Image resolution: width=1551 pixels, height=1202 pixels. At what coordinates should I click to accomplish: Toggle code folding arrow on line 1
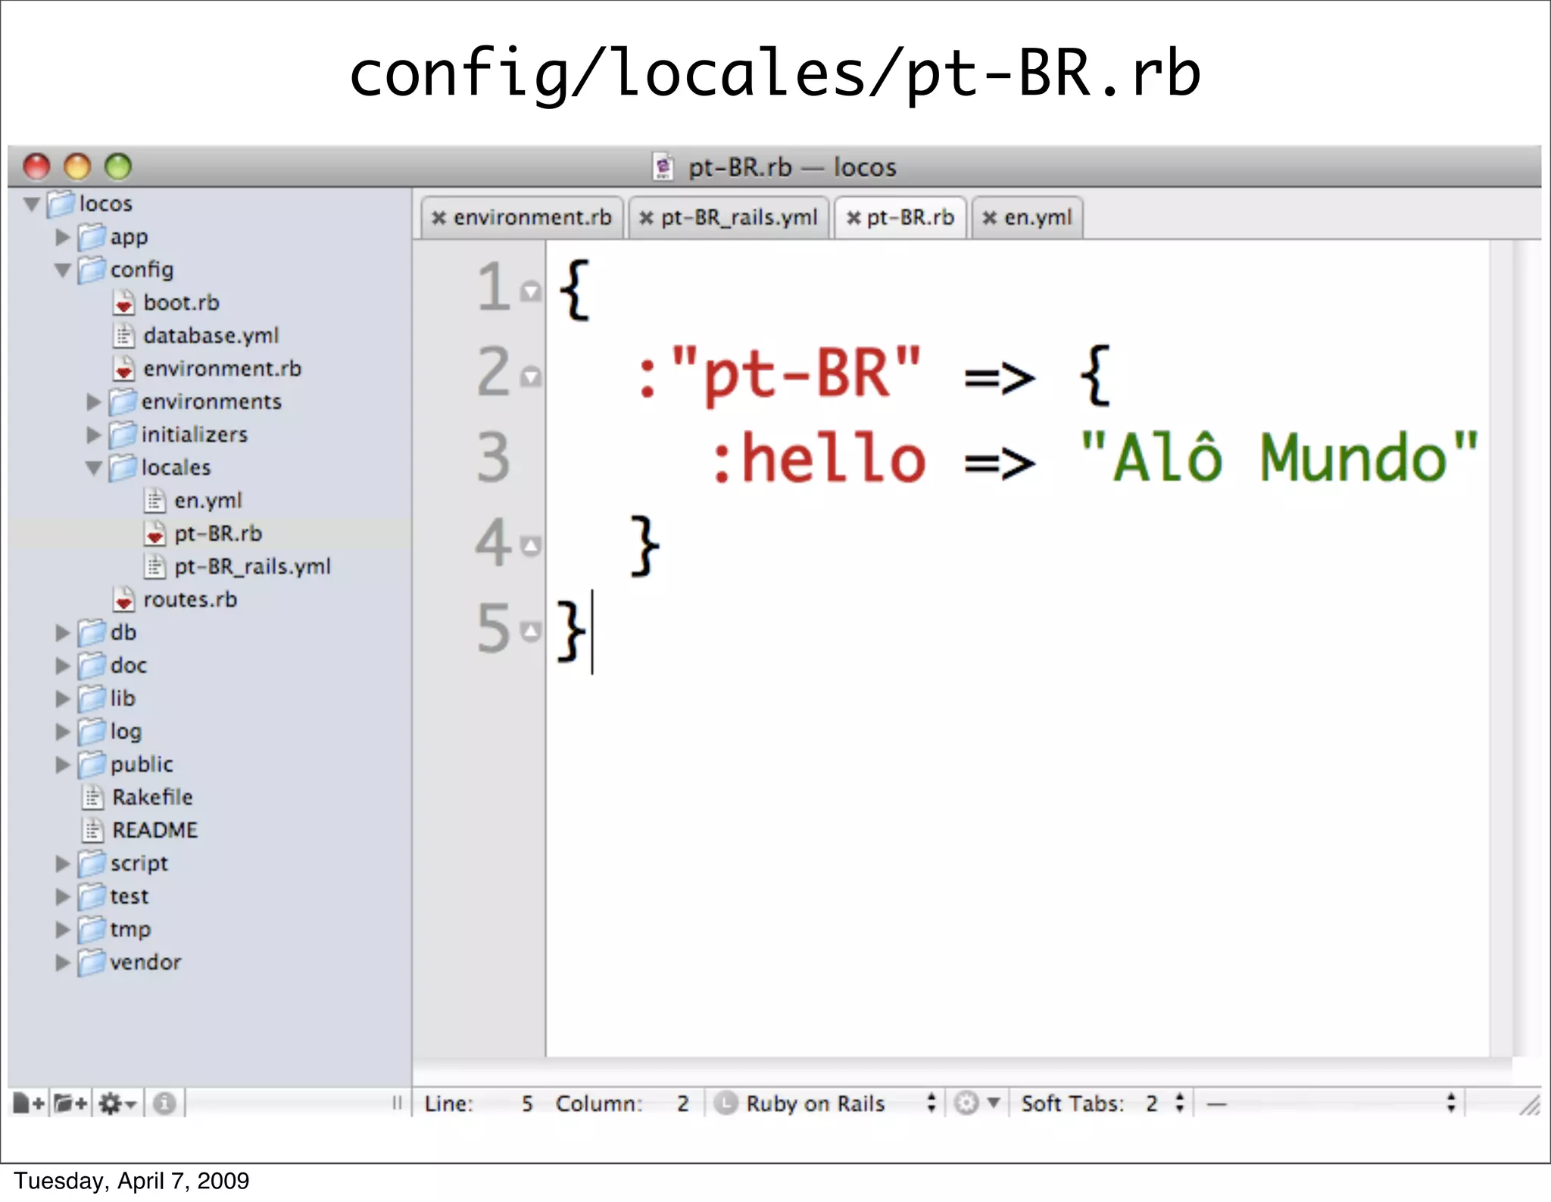tap(532, 291)
